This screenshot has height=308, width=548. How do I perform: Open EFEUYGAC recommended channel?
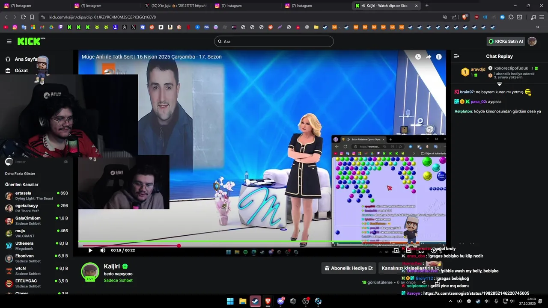(36, 283)
